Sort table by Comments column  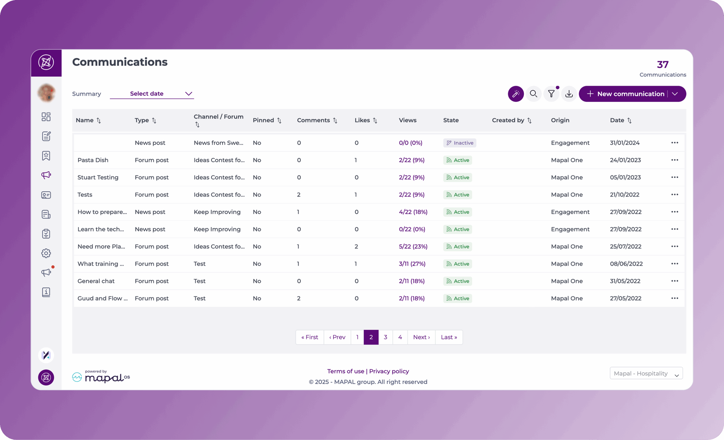click(335, 120)
